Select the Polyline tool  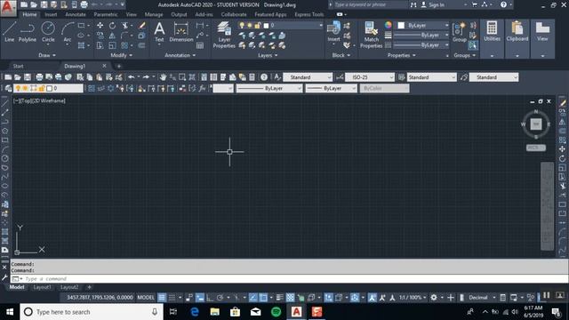pos(28,32)
